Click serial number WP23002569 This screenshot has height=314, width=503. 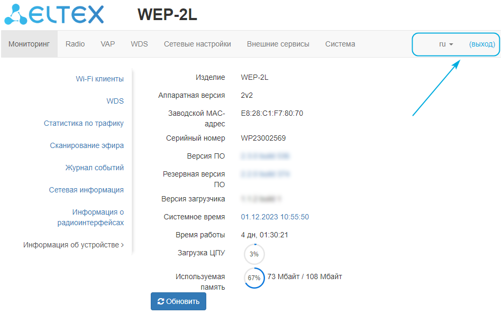tap(263, 138)
